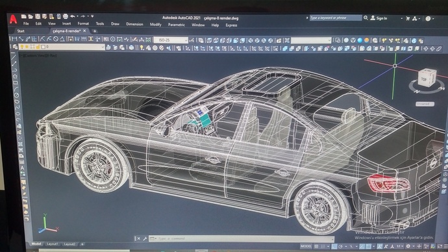Open the Parametric menu

pyautogui.click(x=177, y=25)
